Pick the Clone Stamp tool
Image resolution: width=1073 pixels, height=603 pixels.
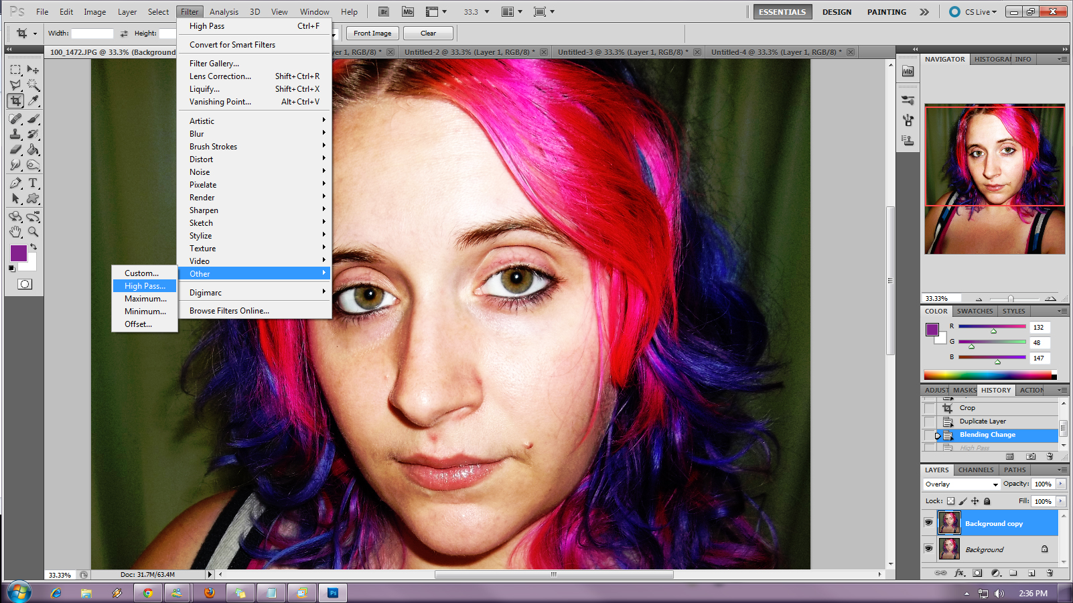(15, 135)
